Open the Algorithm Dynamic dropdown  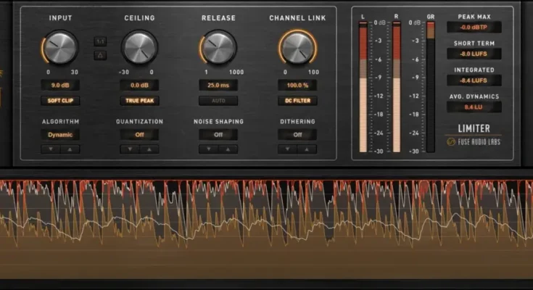[60, 134]
